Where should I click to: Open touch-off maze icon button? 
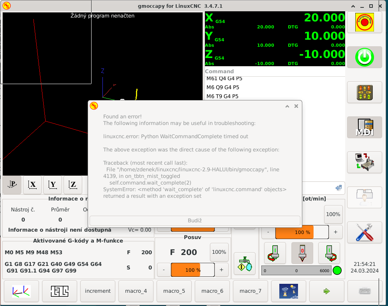[59, 291]
